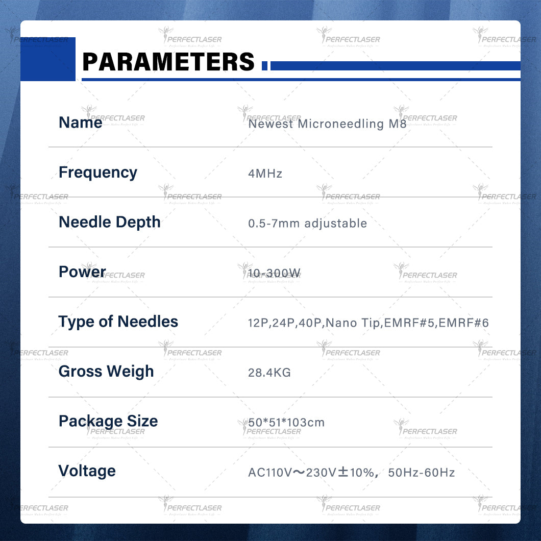
Task: Click the Power row label
Action: click(82, 272)
